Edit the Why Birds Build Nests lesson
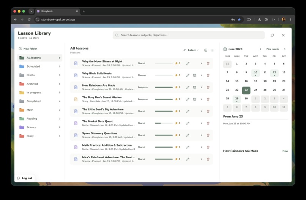 (x=188, y=75)
